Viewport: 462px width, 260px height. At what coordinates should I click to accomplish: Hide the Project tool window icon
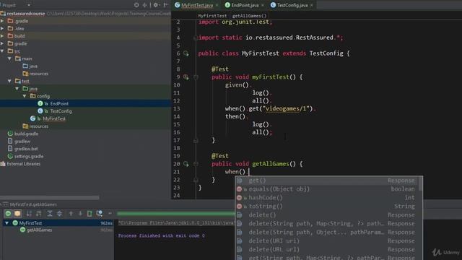click(x=165, y=5)
